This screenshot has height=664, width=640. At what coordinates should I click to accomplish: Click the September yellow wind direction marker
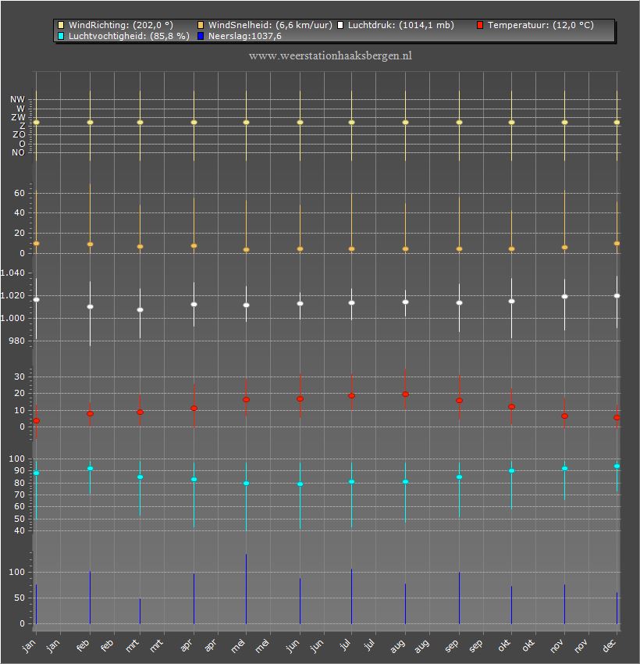(459, 123)
